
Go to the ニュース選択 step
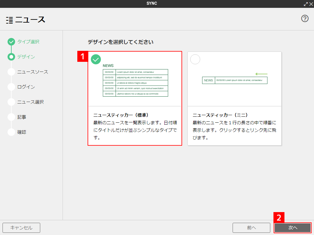(x=30, y=102)
